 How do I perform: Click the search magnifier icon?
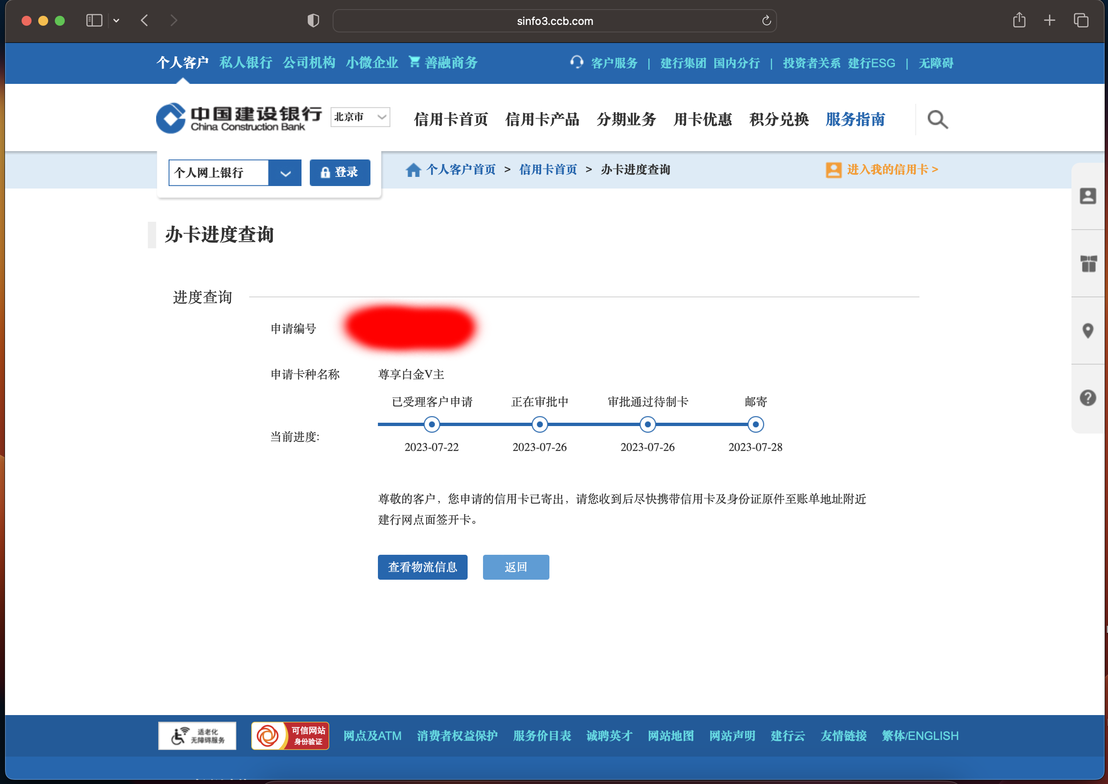click(938, 119)
